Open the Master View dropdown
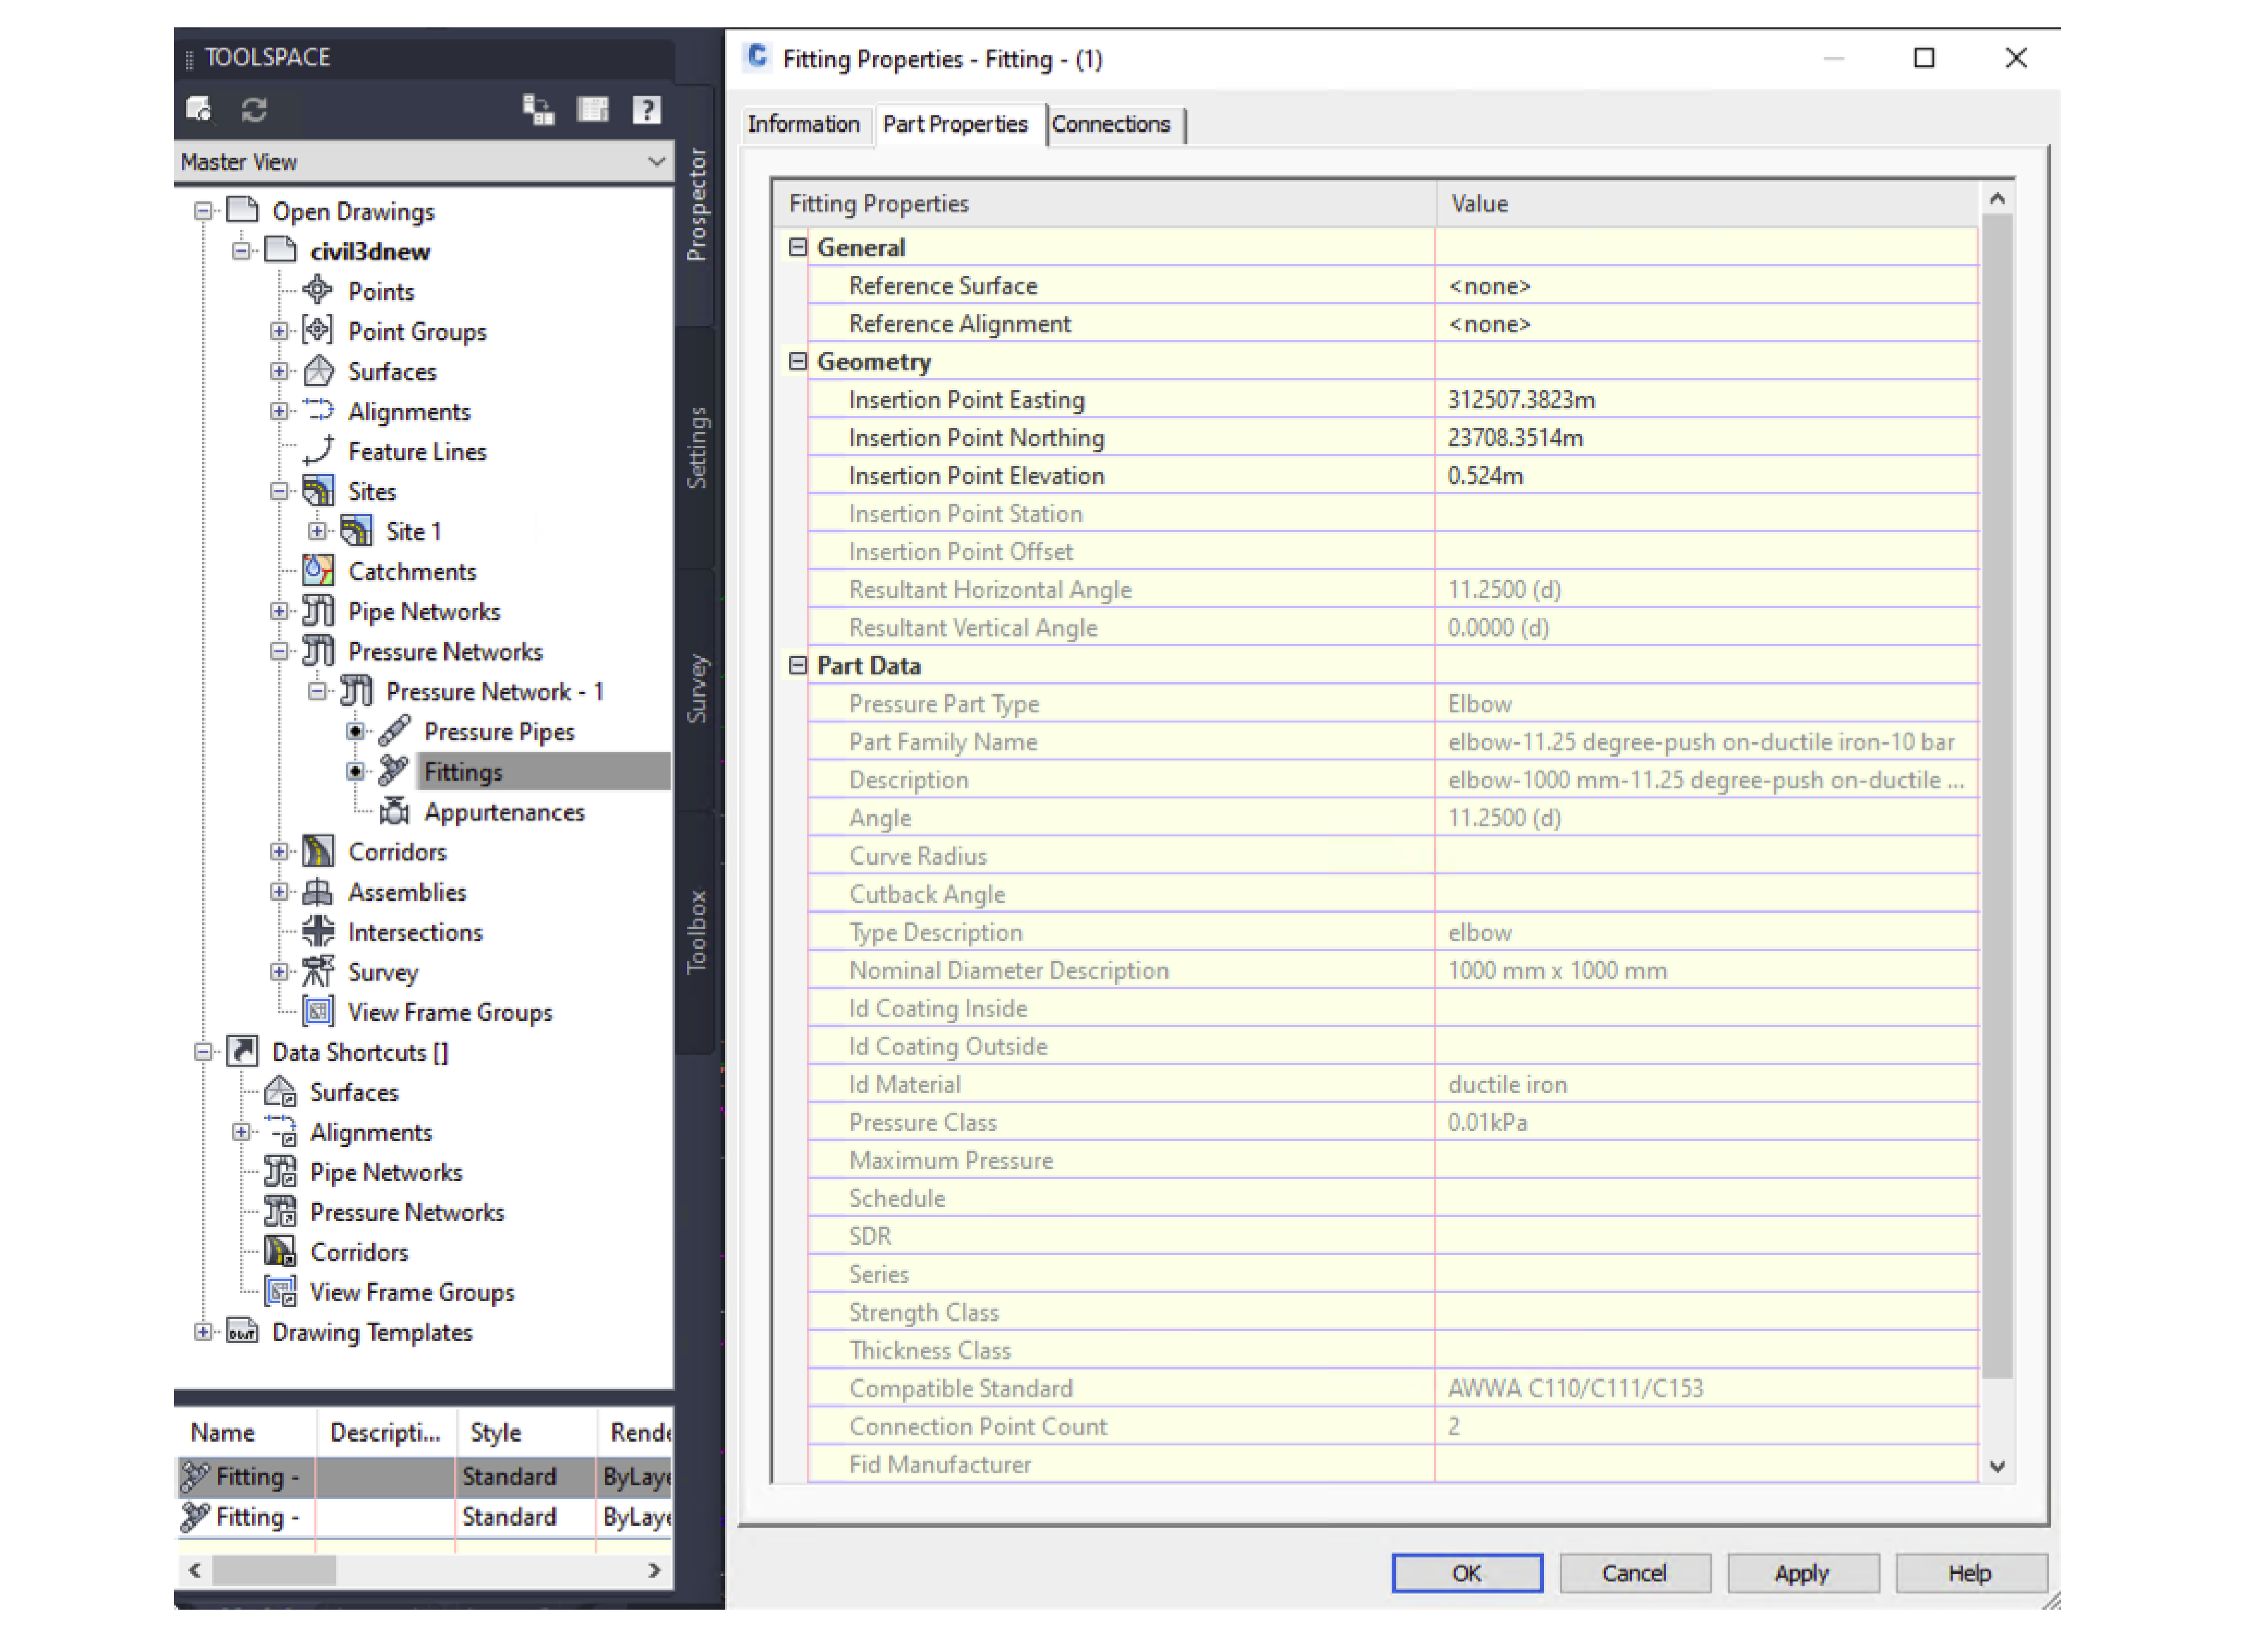 pyautogui.click(x=655, y=162)
